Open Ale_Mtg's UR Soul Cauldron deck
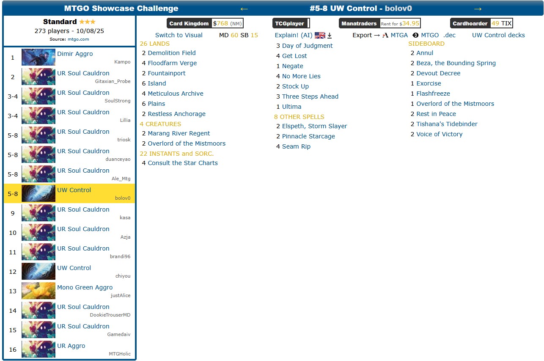This screenshot has width=544, height=361. (83, 171)
